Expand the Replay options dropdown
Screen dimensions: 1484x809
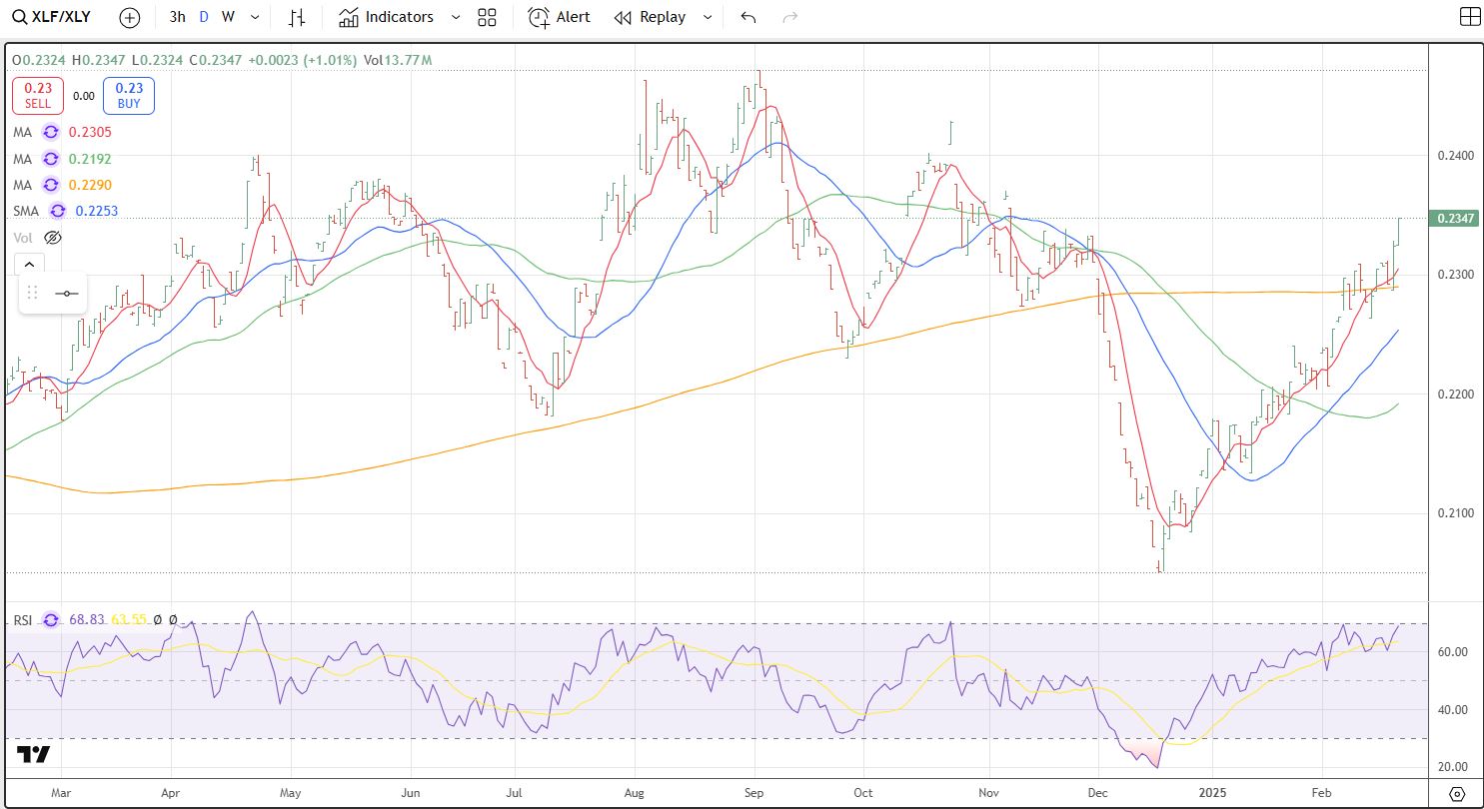708,17
